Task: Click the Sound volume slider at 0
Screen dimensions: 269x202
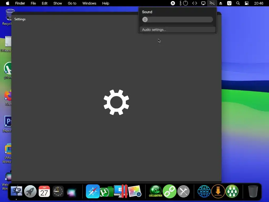Action: [178, 19]
